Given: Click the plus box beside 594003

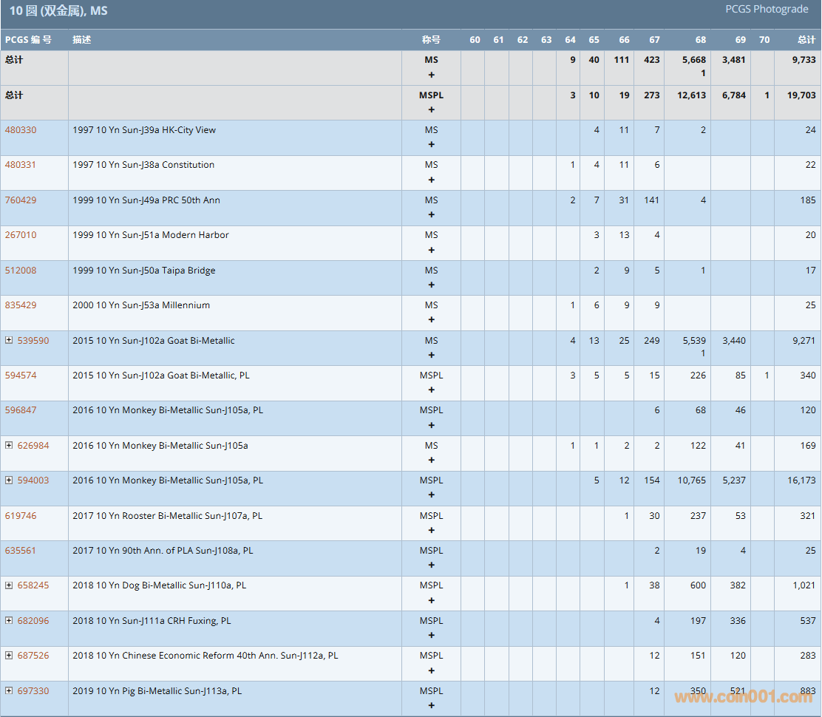Looking at the screenshot, I should coord(9,480).
